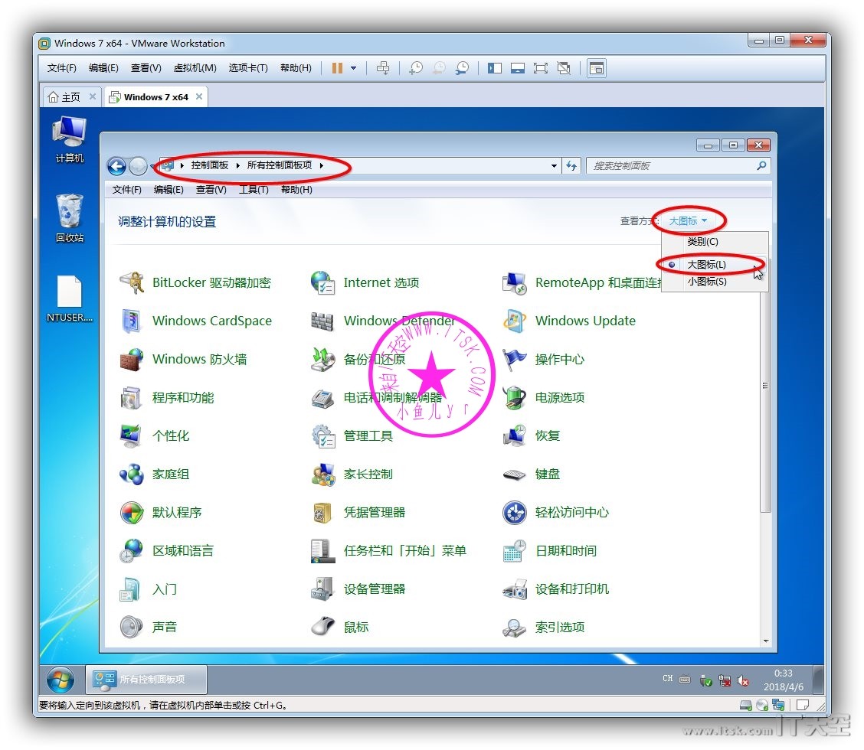Select the 类别(C) view option
864x750 pixels.
[702, 241]
